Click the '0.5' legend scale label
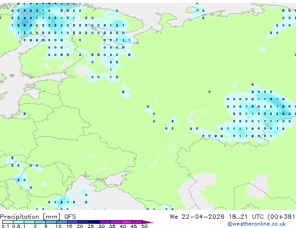296x228 pixels. pos(16,226)
